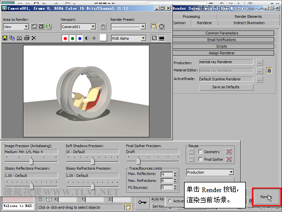Choose the ActiveShade renderer via its ... button
This screenshot has width=282, height=212.
[x=259, y=79]
